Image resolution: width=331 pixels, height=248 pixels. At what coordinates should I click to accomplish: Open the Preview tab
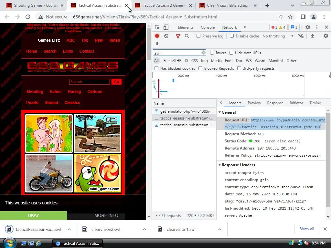[x=254, y=103]
